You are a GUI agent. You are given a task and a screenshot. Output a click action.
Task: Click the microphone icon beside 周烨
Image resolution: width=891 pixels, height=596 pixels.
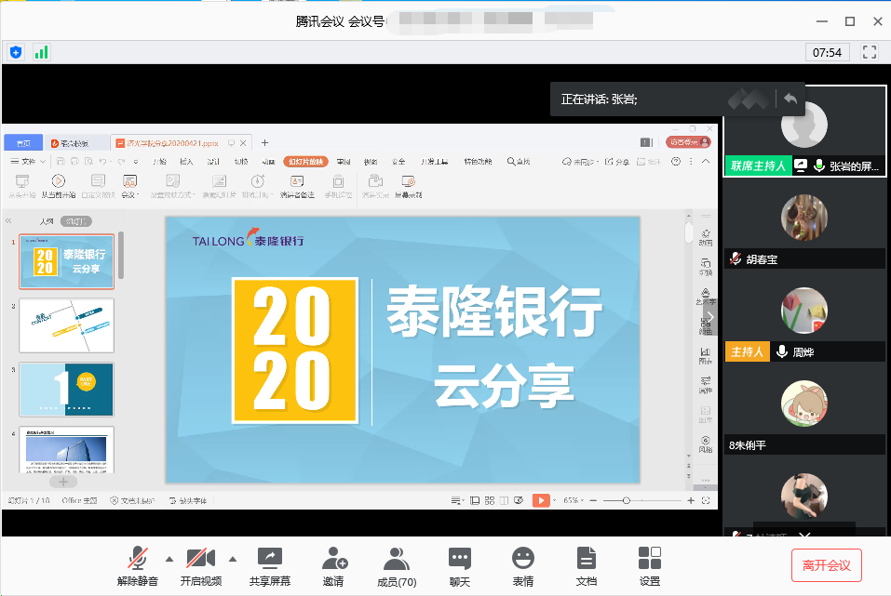coord(782,351)
